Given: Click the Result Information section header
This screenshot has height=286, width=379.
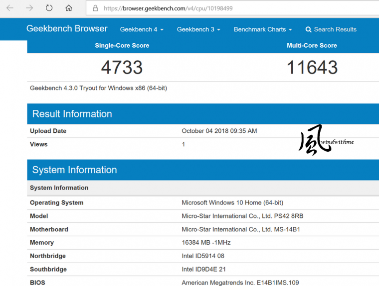Looking at the screenshot, I should click(72, 114).
